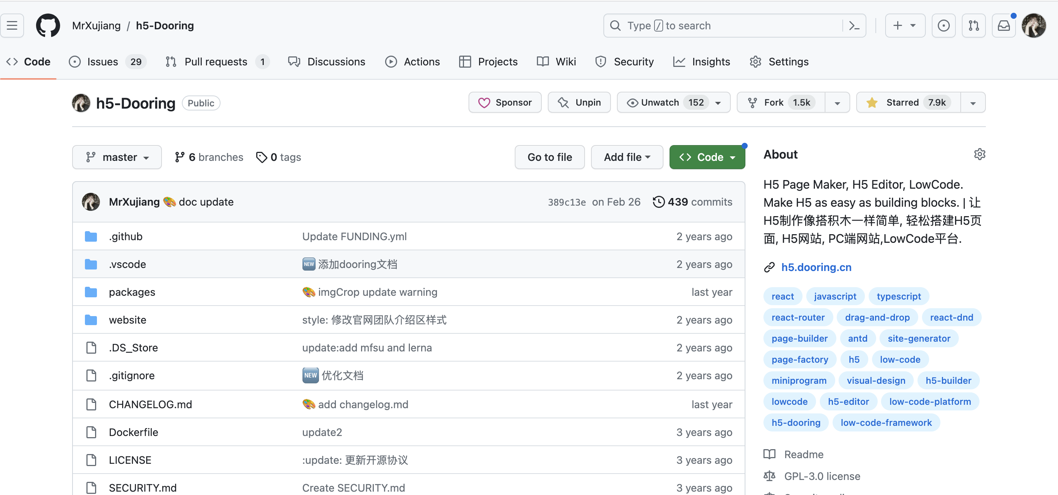Open pull requests shortcut icon in header

(x=973, y=26)
